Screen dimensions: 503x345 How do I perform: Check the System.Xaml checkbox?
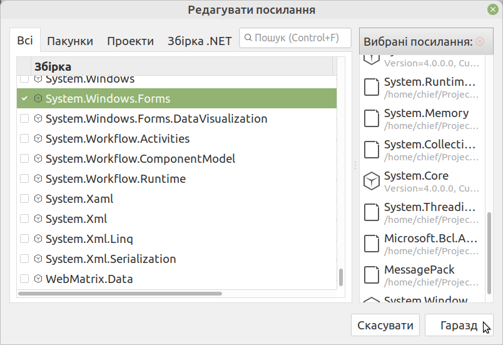[24, 198]
